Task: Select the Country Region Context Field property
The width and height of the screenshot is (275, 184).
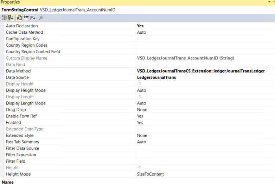Action: (x=33, y=52)
